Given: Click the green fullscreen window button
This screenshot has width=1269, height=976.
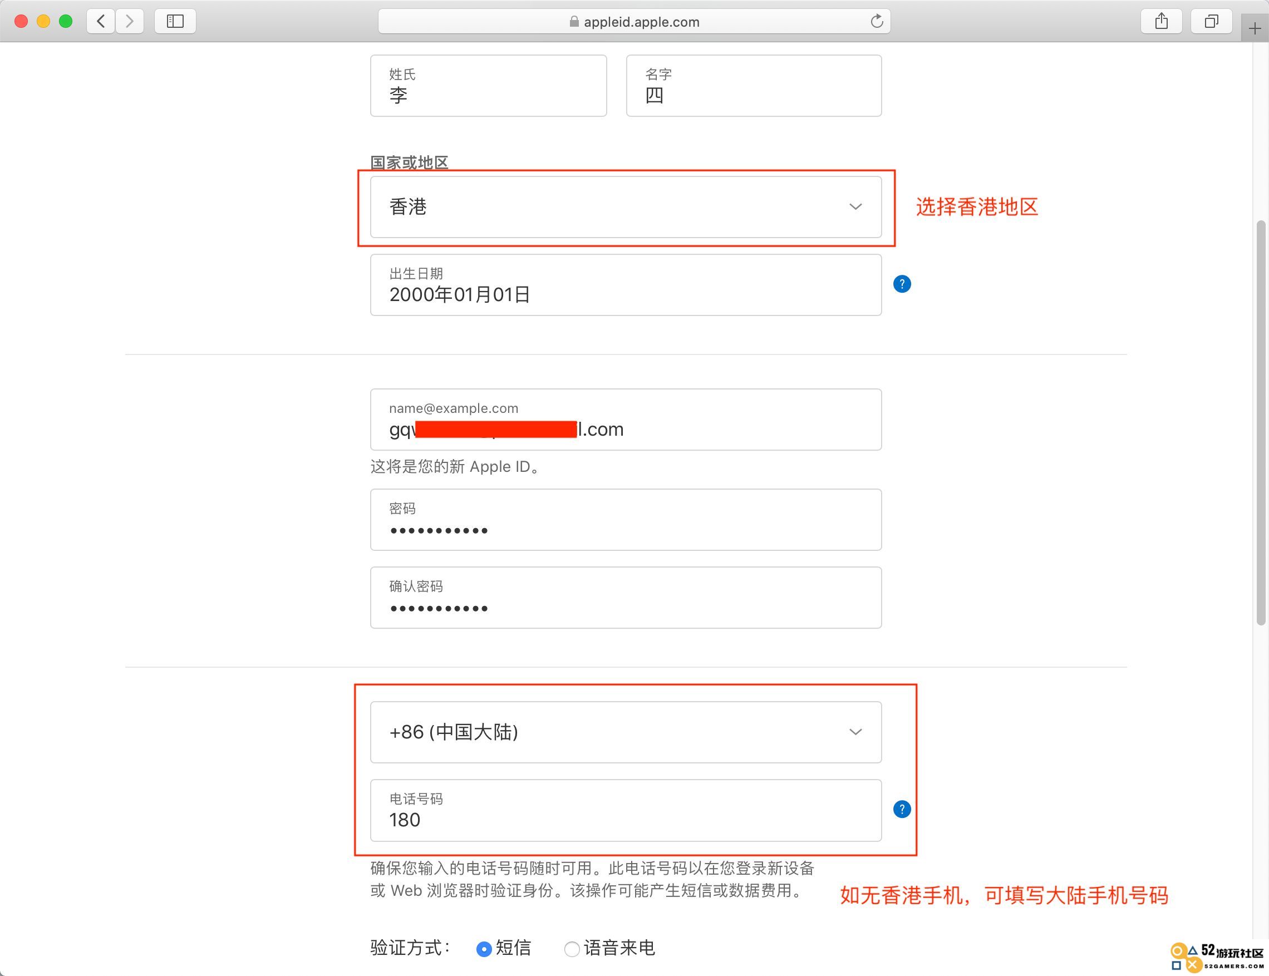Looking at the screenshot, I should 66,22.
